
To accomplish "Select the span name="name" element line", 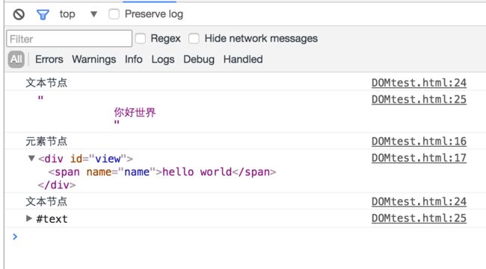I will [162, 172].
